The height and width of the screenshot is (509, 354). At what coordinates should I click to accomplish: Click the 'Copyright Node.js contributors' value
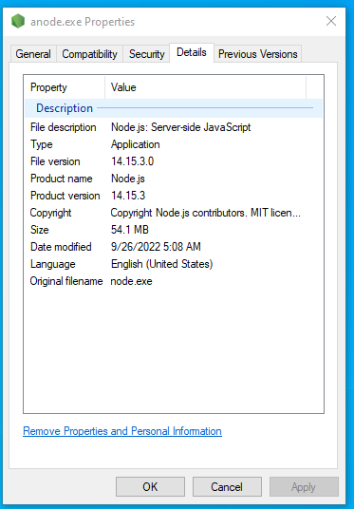tap(206, 213)
